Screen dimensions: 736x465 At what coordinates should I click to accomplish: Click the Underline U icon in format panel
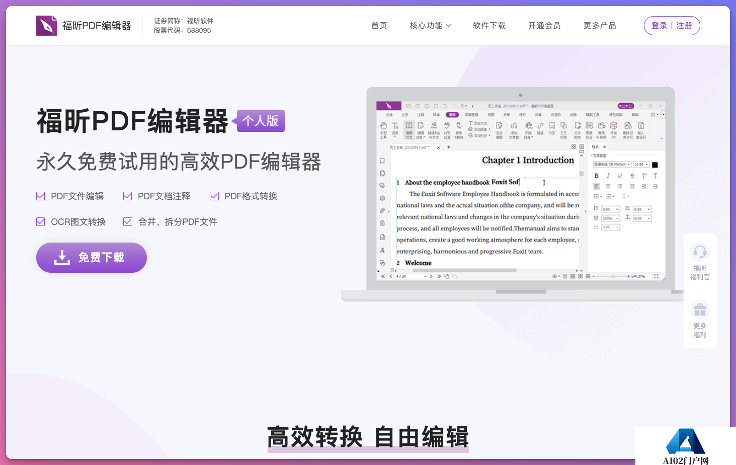620,176
